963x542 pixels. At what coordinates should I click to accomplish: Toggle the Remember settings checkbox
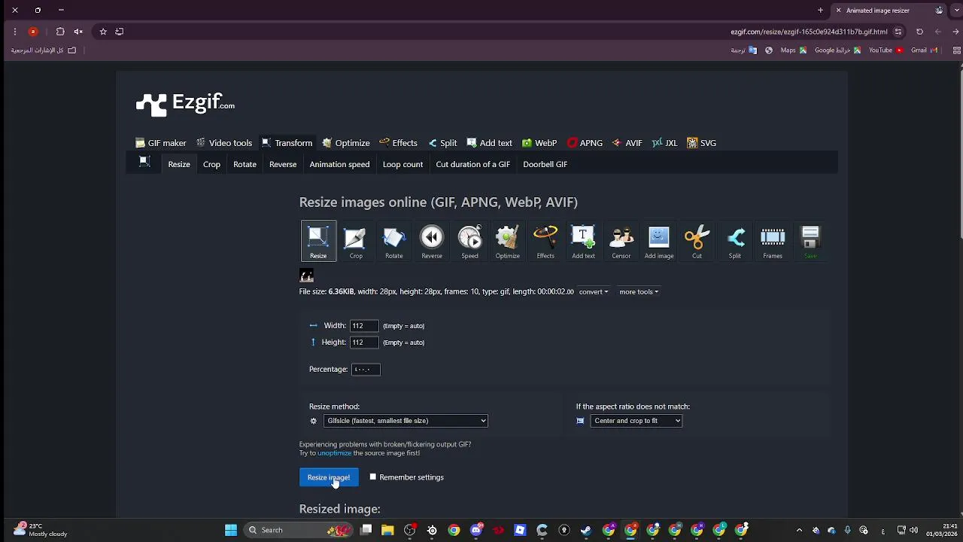point(373,477)
